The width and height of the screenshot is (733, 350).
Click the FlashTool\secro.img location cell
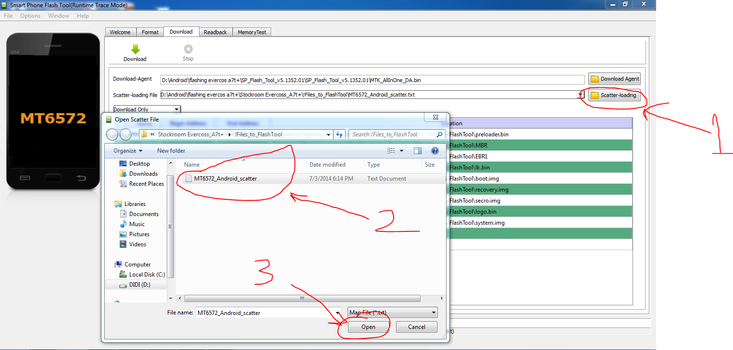pyautogui.click(x=540, y=201)
